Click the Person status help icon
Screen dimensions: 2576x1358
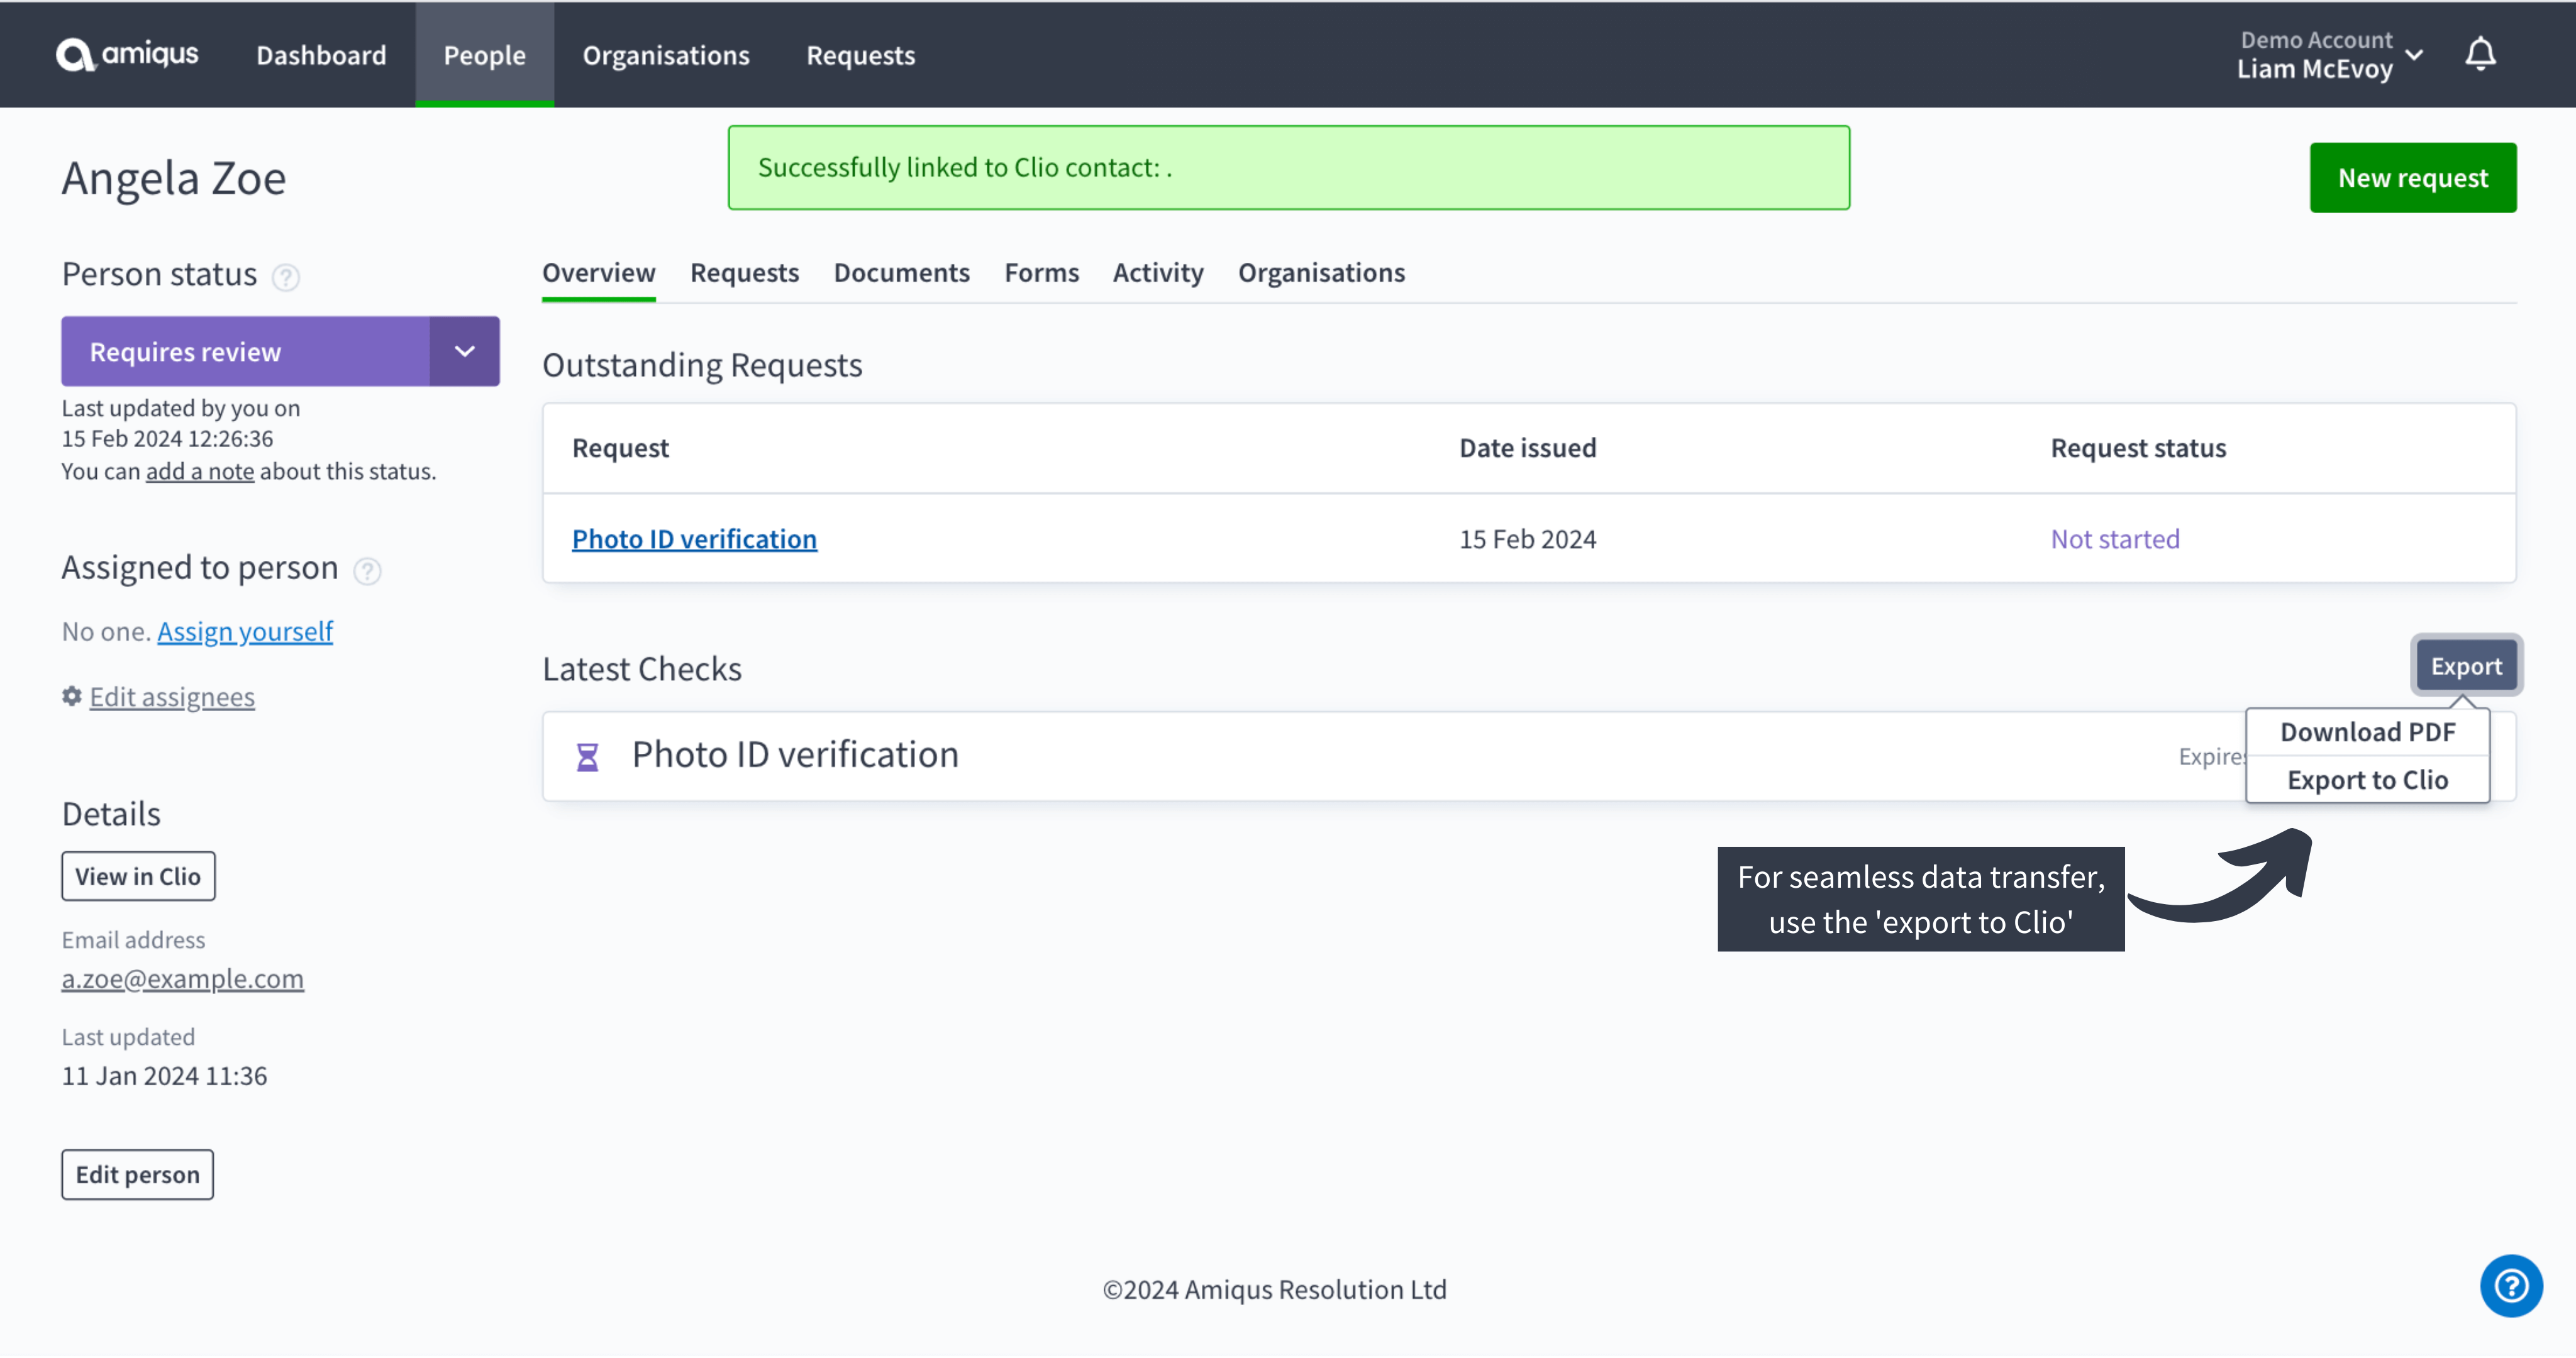tap(286, 277)
